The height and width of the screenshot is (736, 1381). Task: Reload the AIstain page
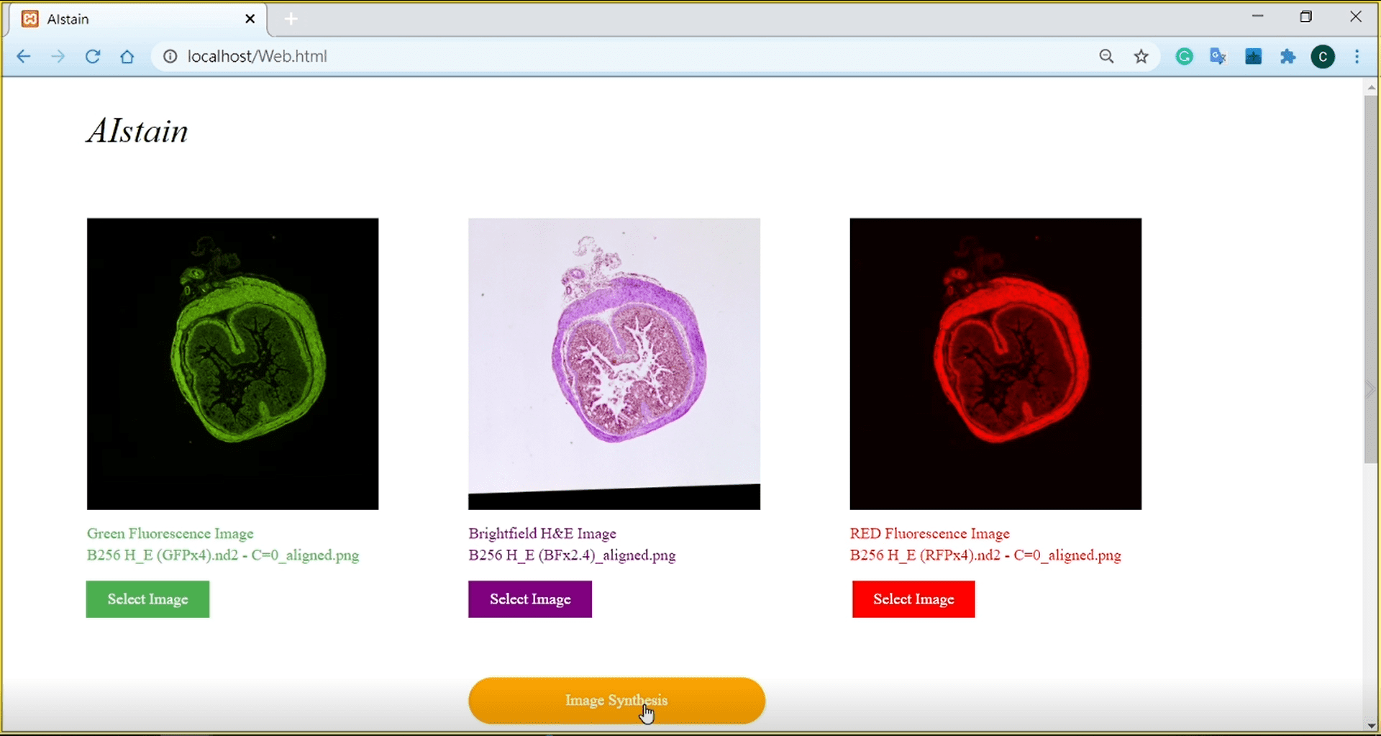[93, 56]
